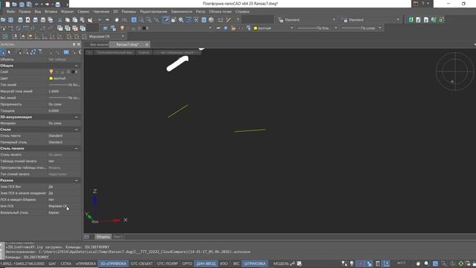
Task: Click the New document icon in title bar
Action: pyautogui.click(x=7, y=4)
